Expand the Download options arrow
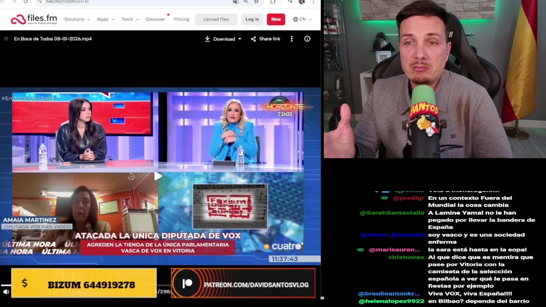The width and height of the screenshot is (546, 307). click(240, 39)
